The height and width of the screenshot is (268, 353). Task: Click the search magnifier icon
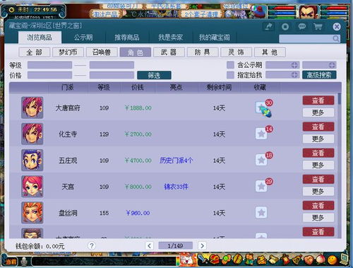click(x=336, y=38)
